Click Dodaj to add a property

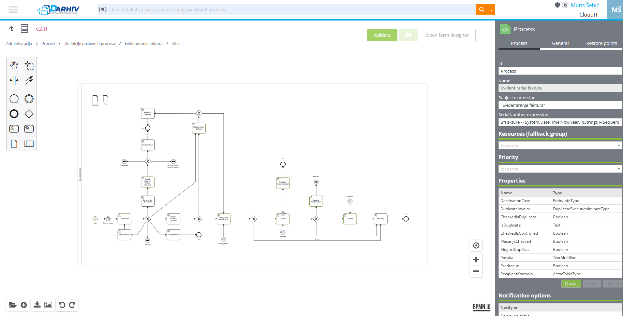click(571, 284)
